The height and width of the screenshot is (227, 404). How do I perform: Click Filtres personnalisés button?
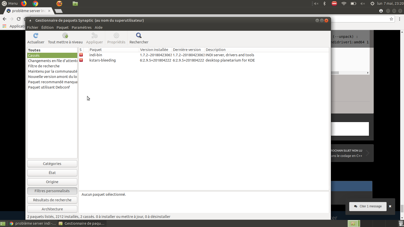[52, 191]
